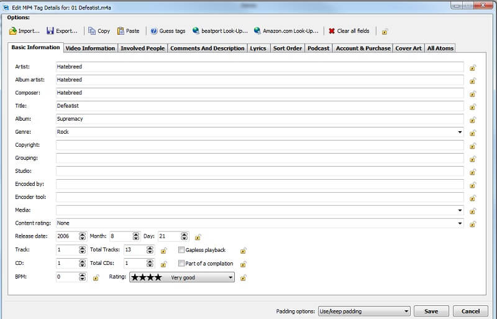Click the Paste clipboard icon
Screen dimensions: 497x319
(121, 30)
